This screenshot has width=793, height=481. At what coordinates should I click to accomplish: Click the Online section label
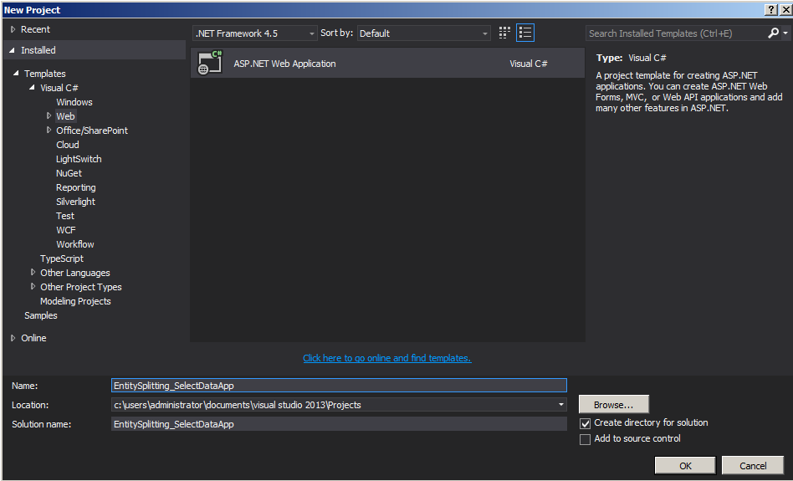[x=33, y=338]
